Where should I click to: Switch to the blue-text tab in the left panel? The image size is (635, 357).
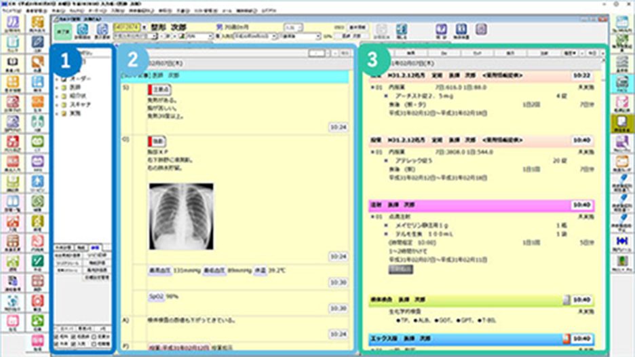pos(95,247)
